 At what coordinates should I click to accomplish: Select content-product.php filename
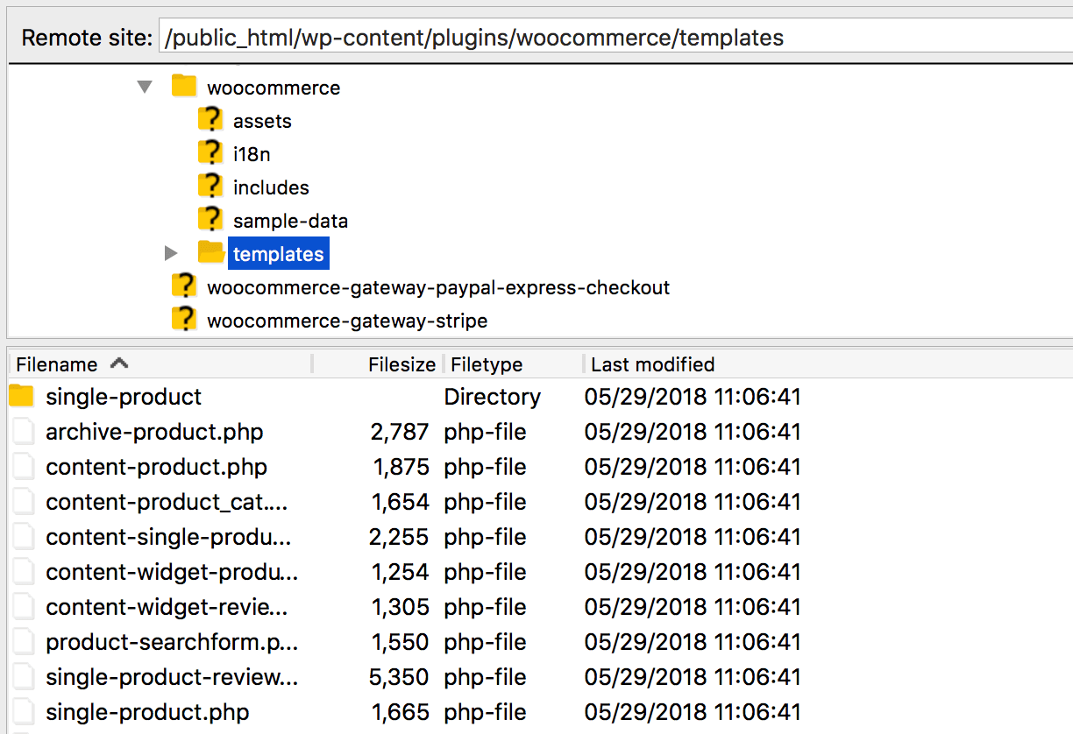tap(156, 467)
